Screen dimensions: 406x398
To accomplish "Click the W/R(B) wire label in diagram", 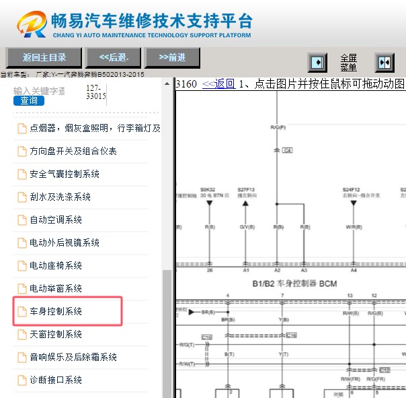I will 354,227.
